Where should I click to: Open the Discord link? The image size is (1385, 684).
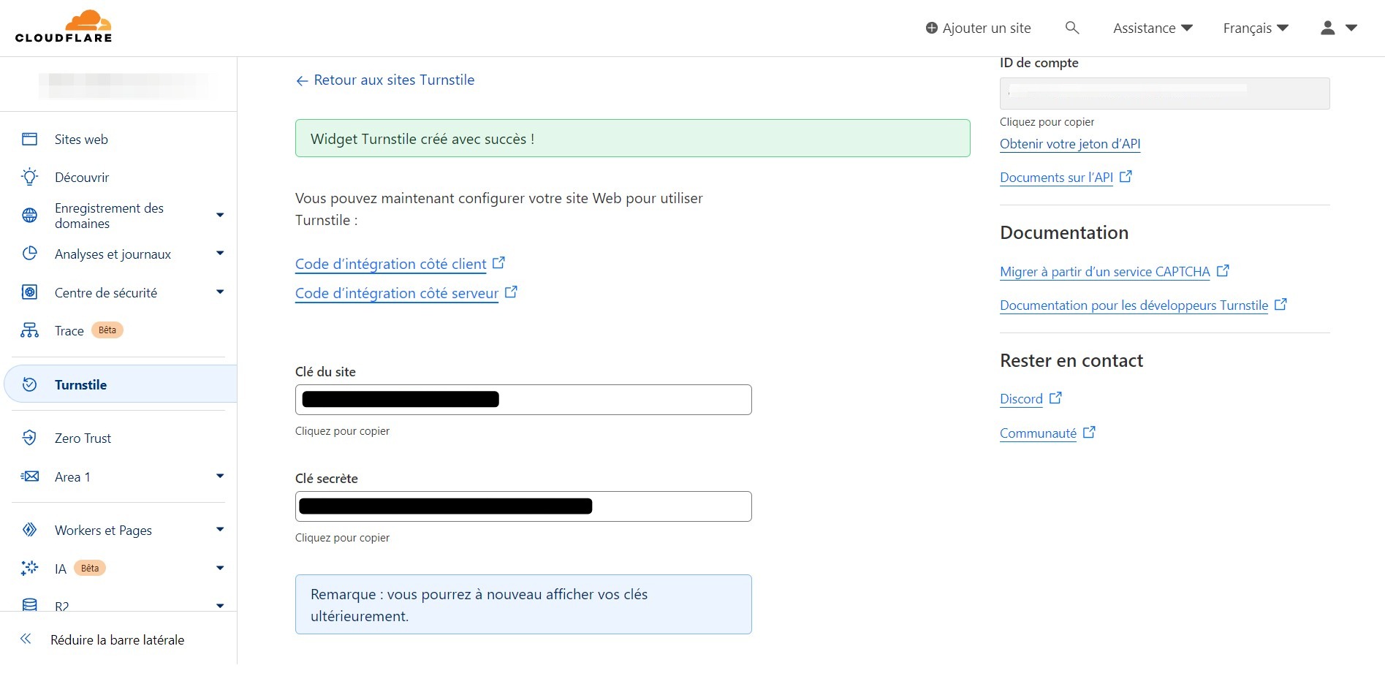coord(1021,399)
